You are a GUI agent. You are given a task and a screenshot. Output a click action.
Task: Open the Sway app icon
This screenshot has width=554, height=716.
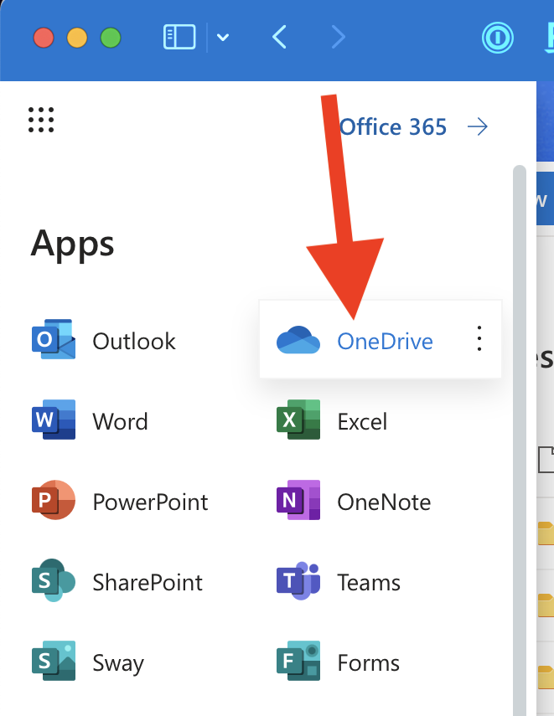[x=54, y=661]
